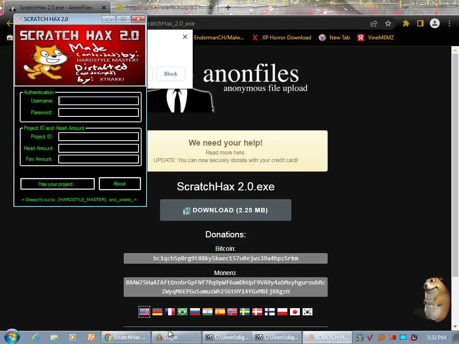The width and height of the screenshot is (459, 344).
Task: Choose the Spanish flag language
Action: (x=220, y=312)
